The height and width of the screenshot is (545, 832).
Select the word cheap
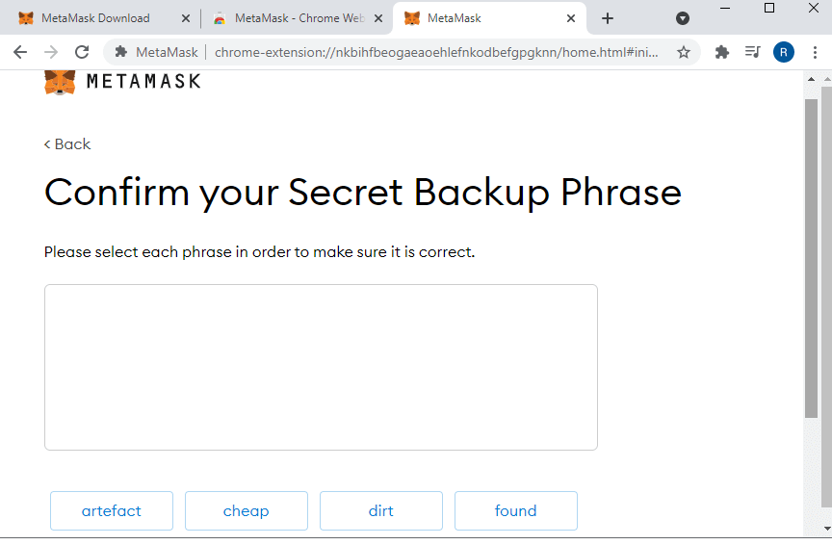coord(247,510)
